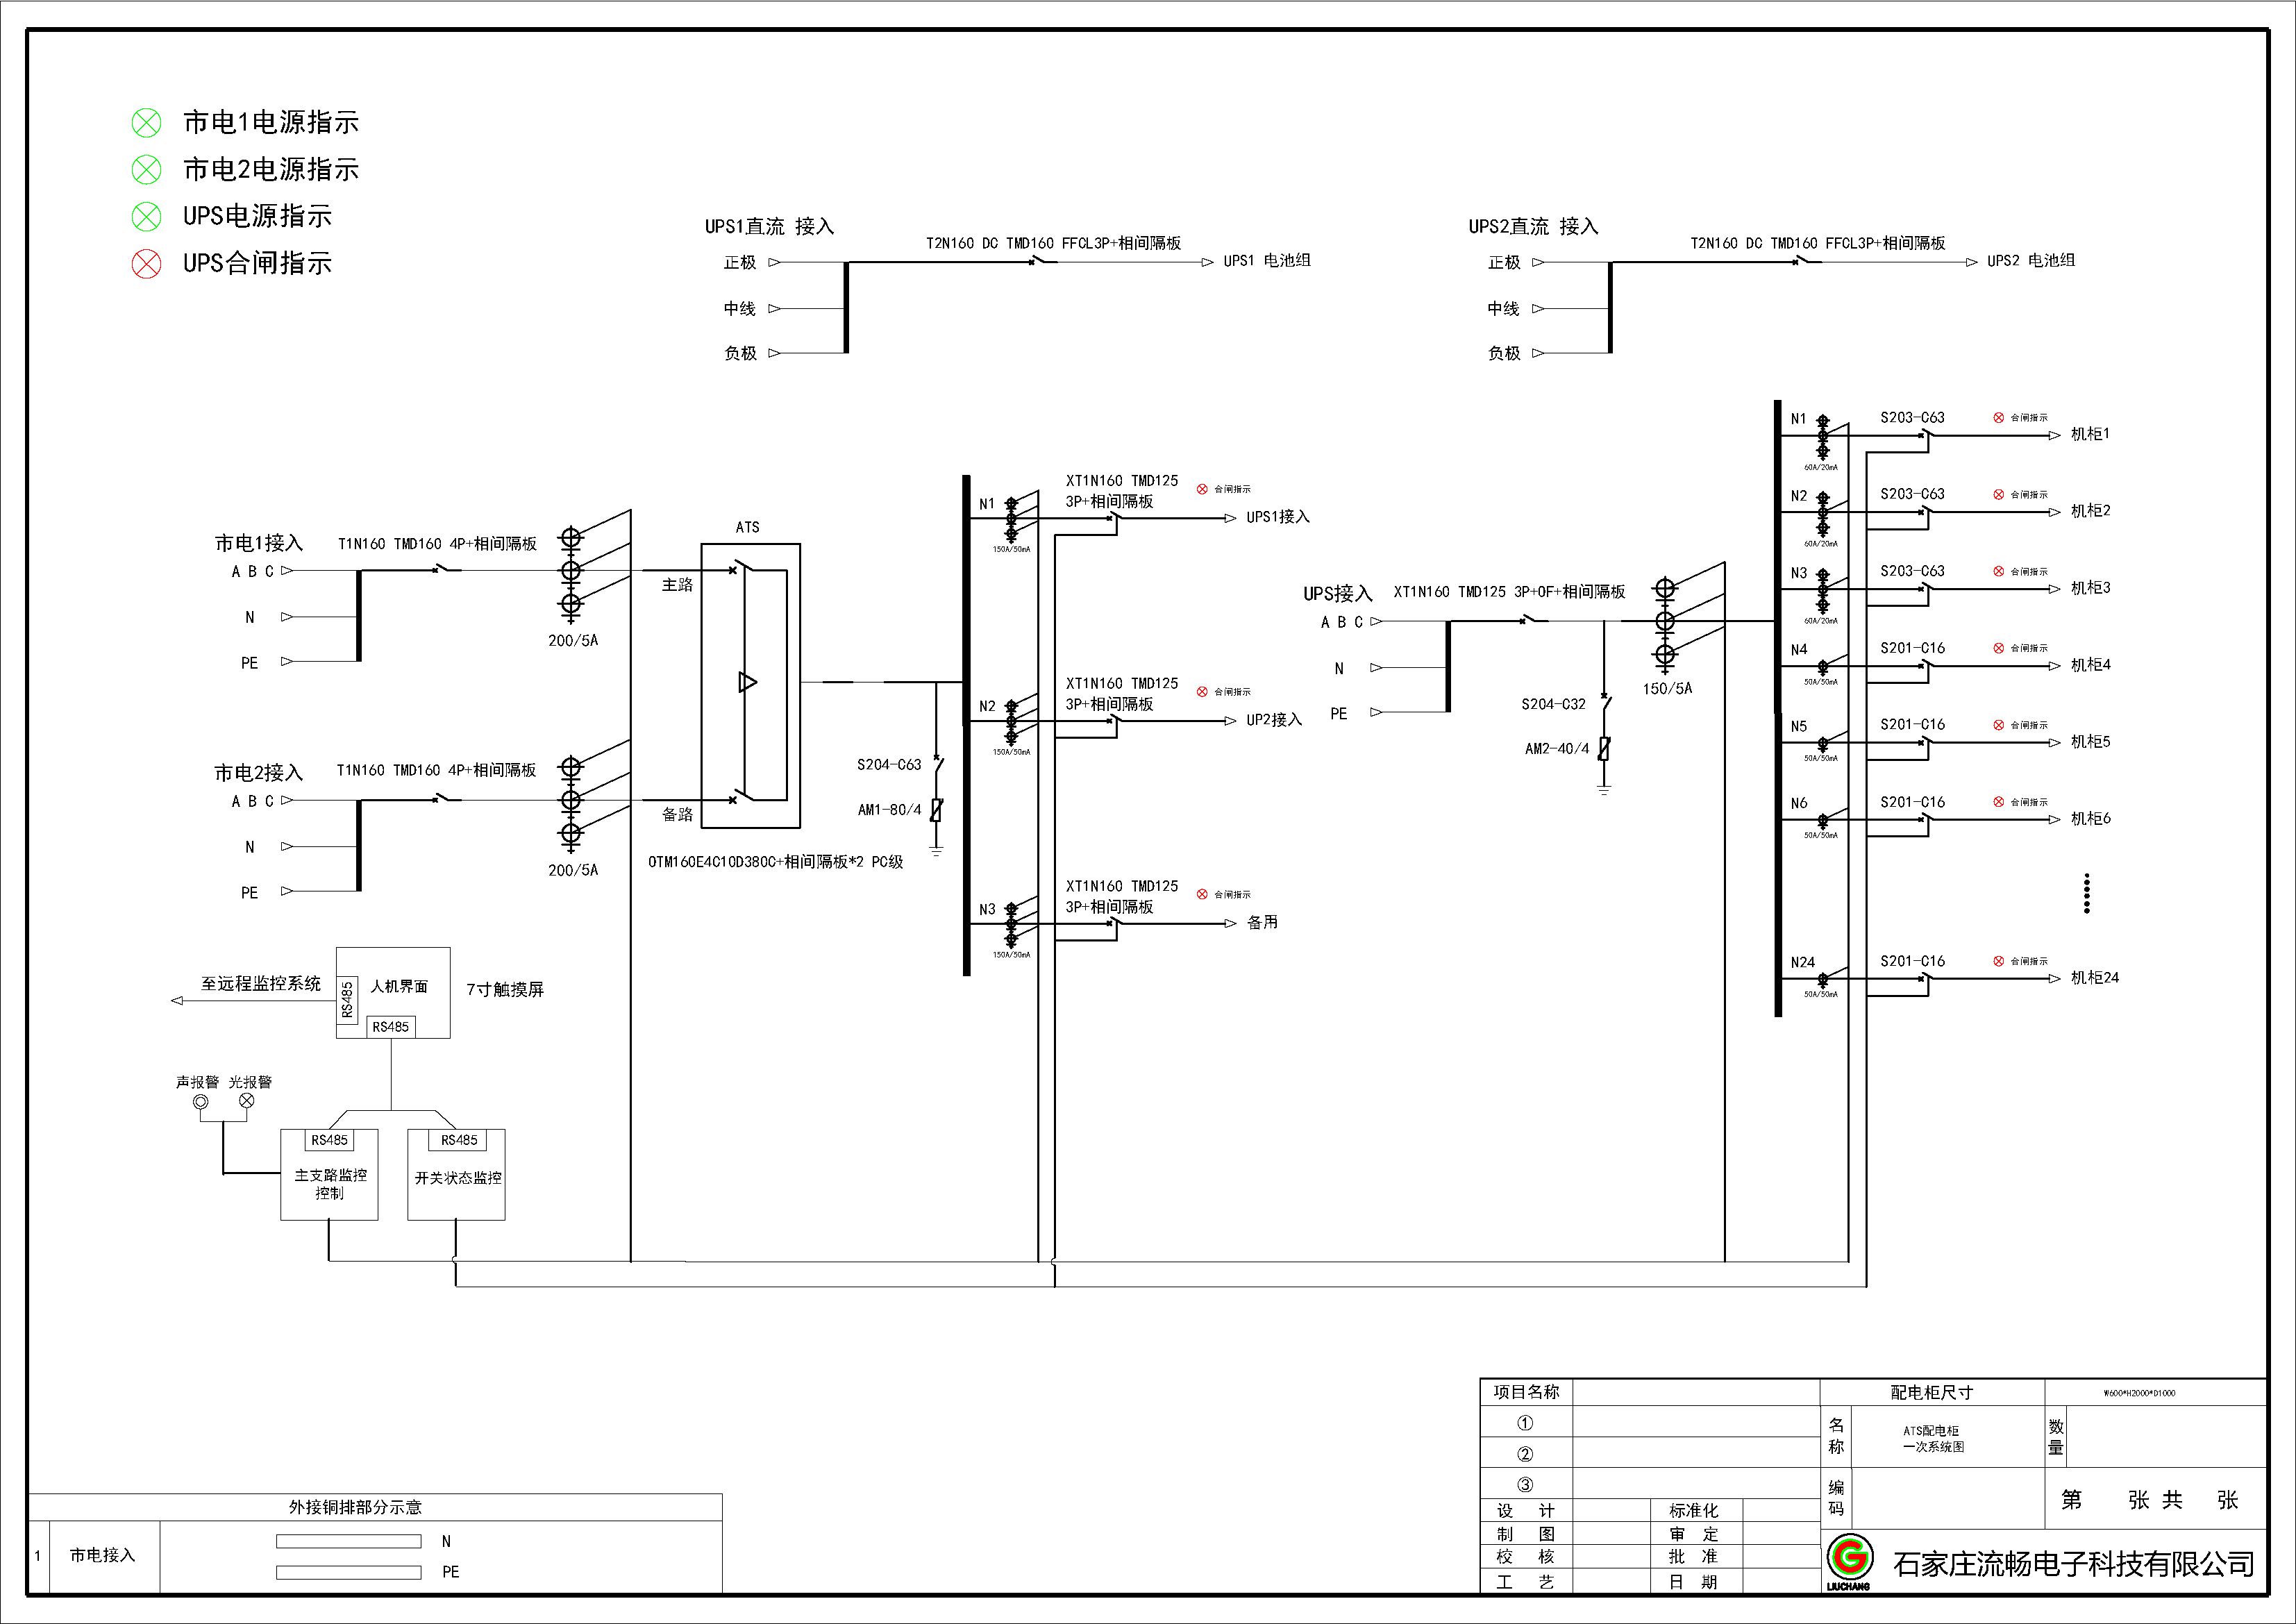The height and width of the screenshot is (1624, 2296).
Task: Click the UPS1 电池组 output label
Action: tap(1267, 261)
